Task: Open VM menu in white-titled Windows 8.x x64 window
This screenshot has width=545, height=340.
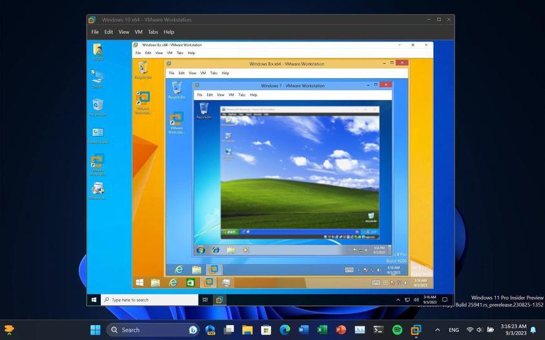Action: pos(169,53)
